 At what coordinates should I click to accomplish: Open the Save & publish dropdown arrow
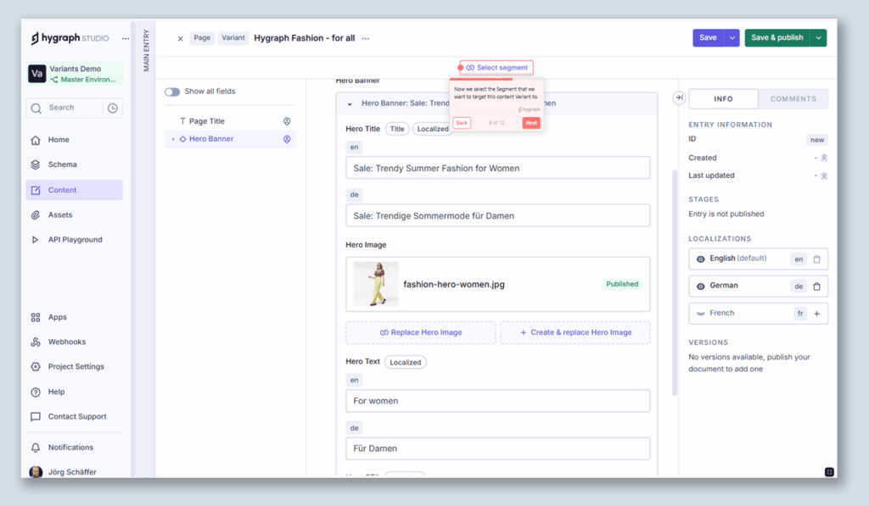(818, 38)
